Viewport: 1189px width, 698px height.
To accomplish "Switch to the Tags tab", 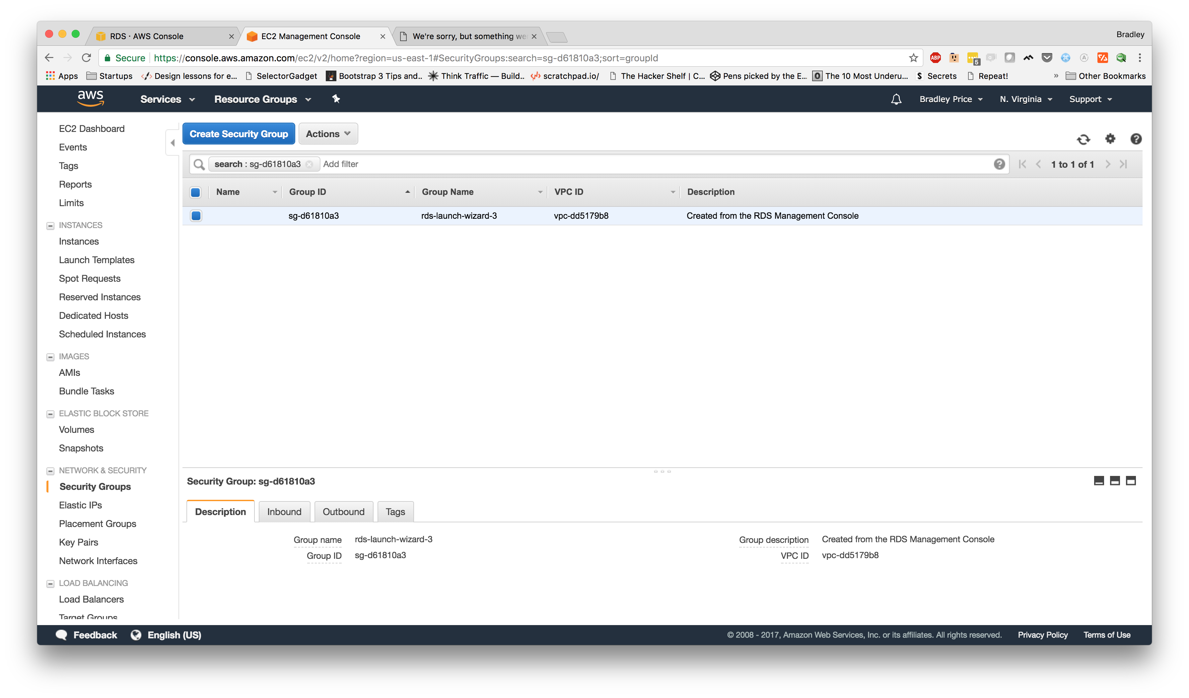I will click(x=395, y=511).
